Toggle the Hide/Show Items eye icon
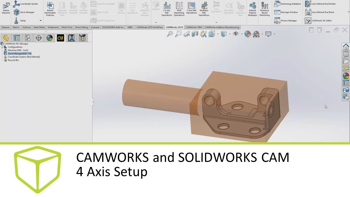This screenshot has width=350, height=197. coord(235,34)
